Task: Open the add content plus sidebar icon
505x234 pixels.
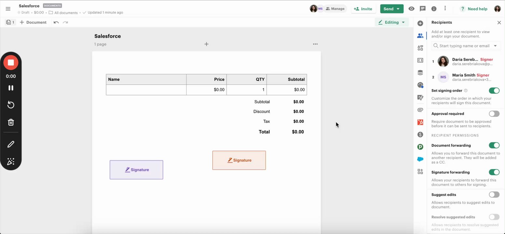Action: click(x=420, y=23)
